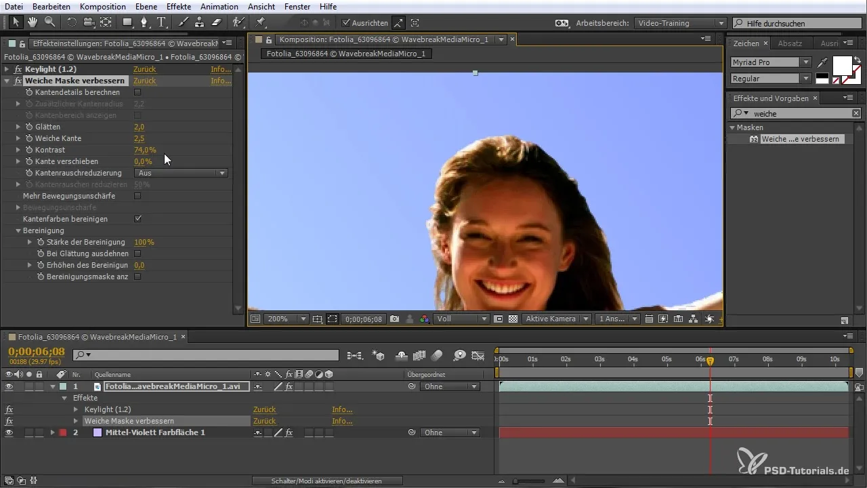Select the Rectangle shape tool

coord(127,22)
